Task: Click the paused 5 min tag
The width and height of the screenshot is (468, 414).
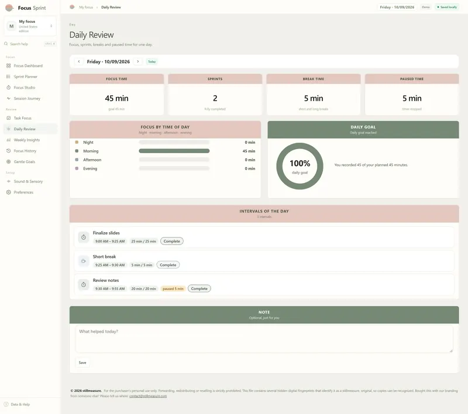Action: 173,289
